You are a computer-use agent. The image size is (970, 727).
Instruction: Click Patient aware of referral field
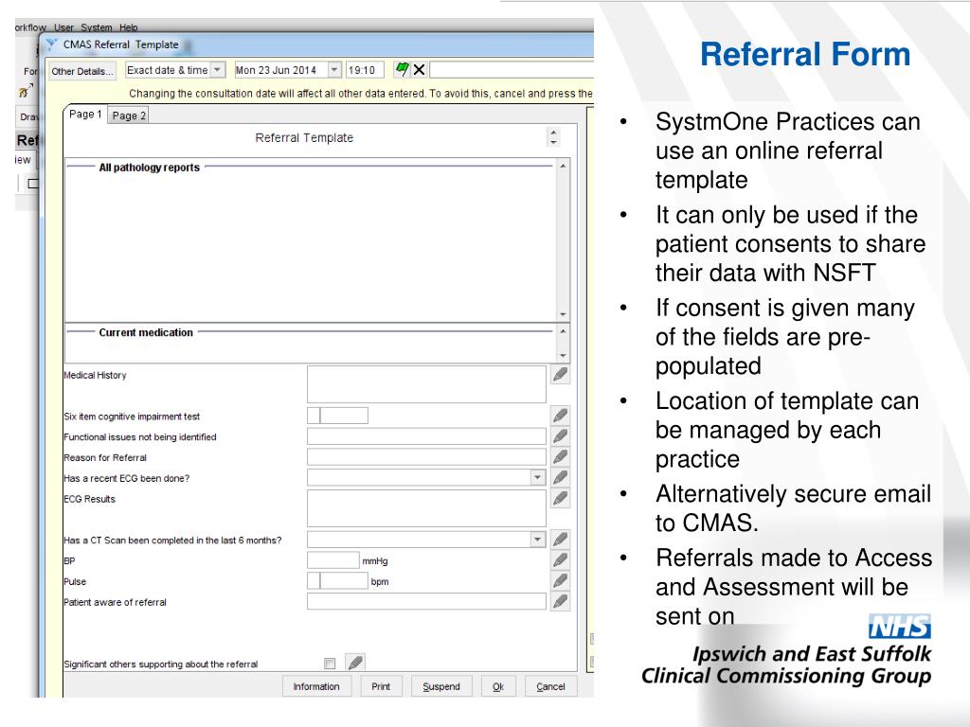coord(426,601)
